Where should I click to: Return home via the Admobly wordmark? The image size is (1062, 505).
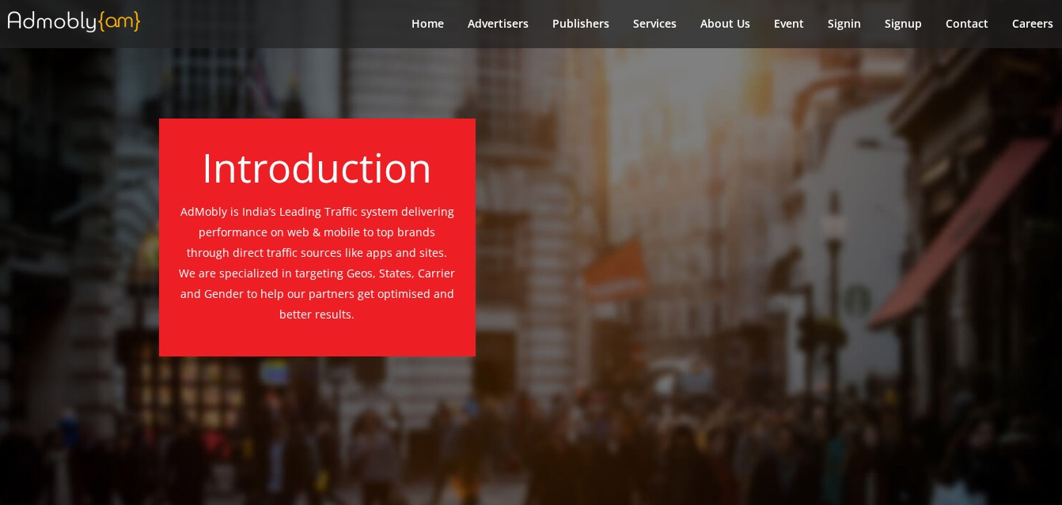51,21
